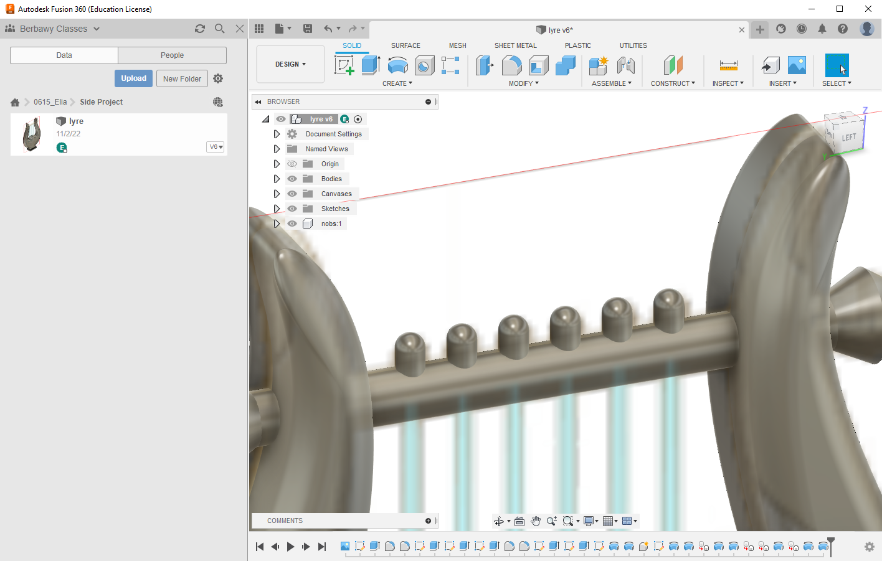Select the Fillet tool

coord(511,65)
